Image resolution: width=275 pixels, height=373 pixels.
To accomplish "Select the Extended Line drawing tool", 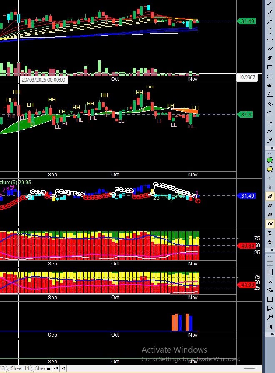I will click(270, 21).
